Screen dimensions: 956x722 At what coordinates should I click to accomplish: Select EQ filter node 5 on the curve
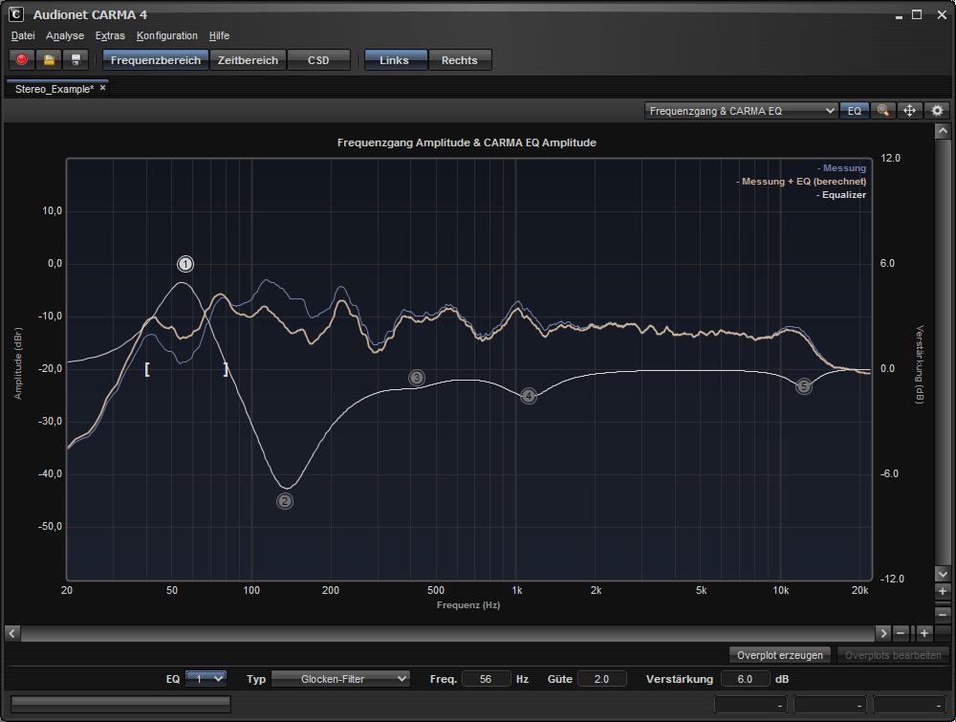tap(804, 386)
